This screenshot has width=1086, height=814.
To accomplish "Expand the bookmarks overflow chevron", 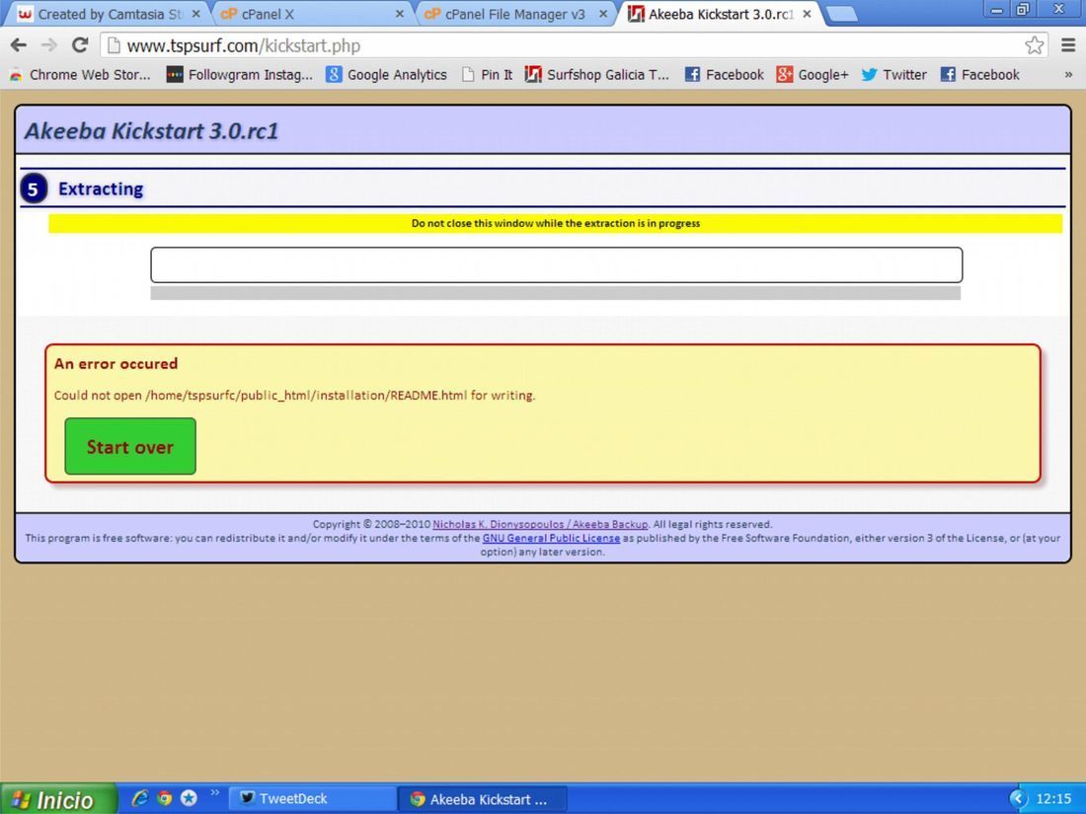I will [1068, 75].
